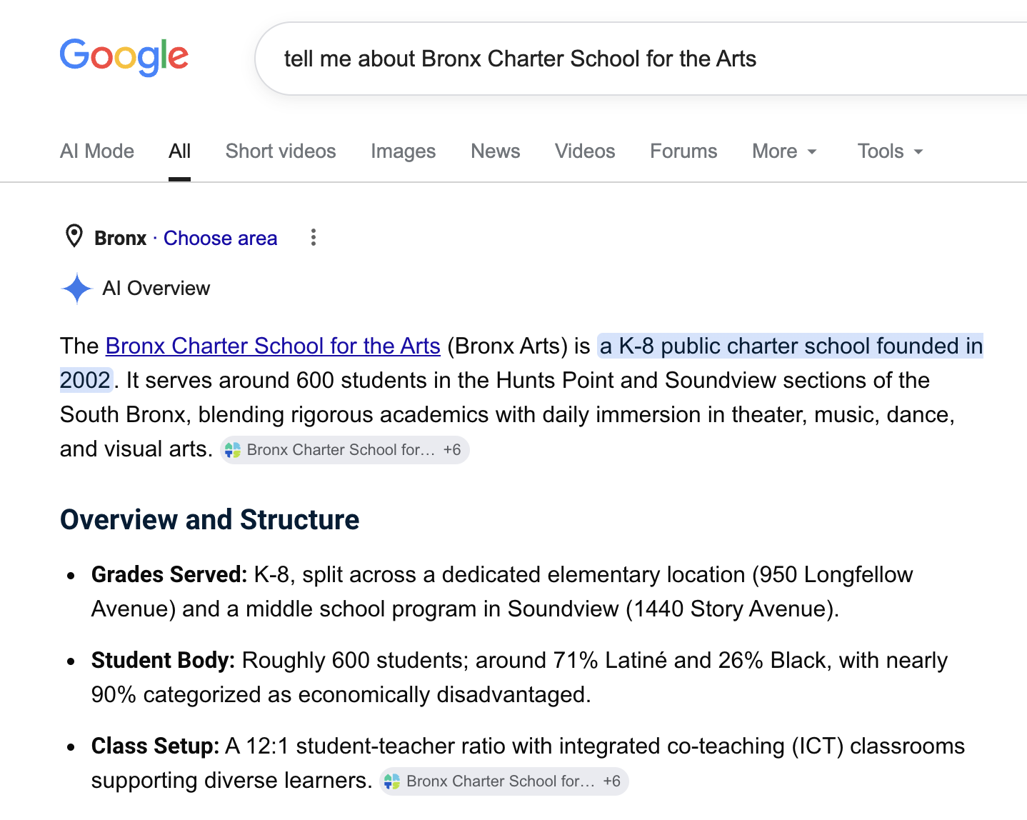The width and height of the screenshot is (1027, 820).
Task: Click the 'Overview and Structure' heading
Action: [210, 520]
